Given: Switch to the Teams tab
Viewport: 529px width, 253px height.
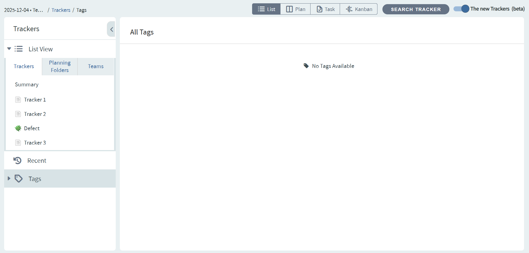Looking at the screenshot, I should (96, 66).
